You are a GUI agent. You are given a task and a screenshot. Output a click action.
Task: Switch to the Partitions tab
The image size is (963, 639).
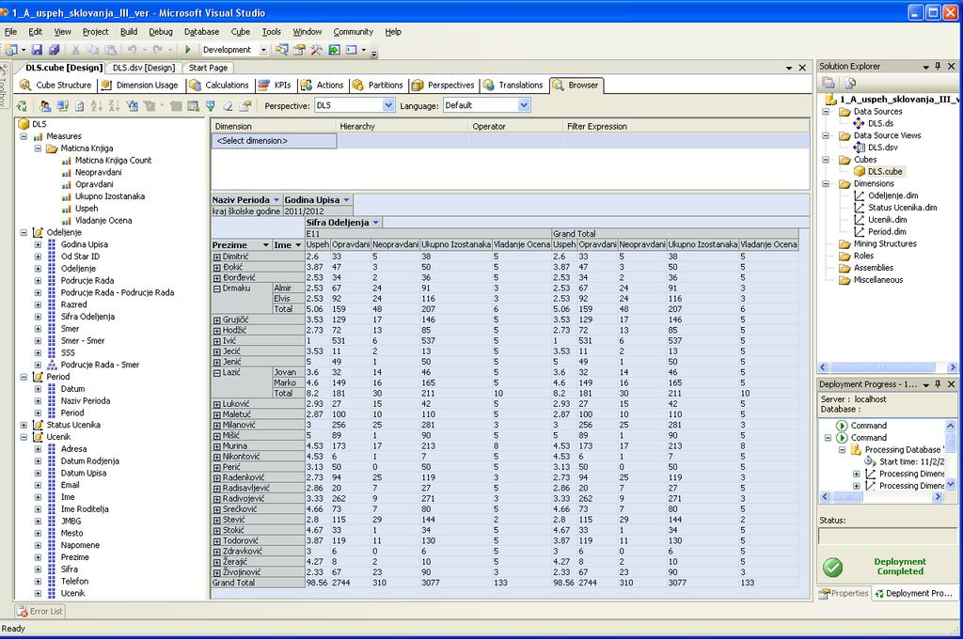tap(378, 86)
